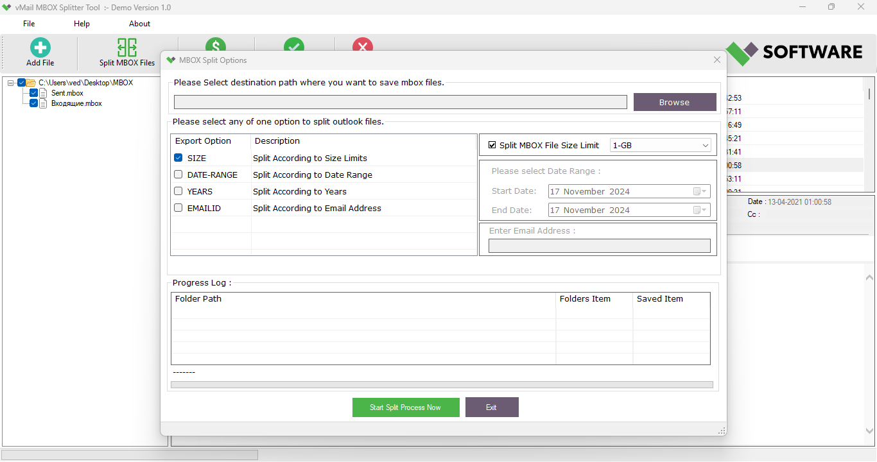Click the preview pane scroll down arrow
Screen dimensions: 877x462
click(870, 431)
